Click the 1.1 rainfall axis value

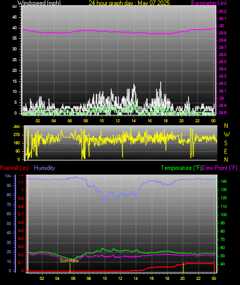[21, 182]
